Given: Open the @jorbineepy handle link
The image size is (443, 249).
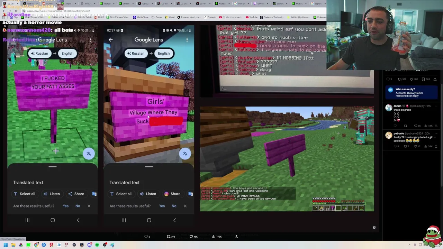Looking at the screenshot, I should pos(417,106).
